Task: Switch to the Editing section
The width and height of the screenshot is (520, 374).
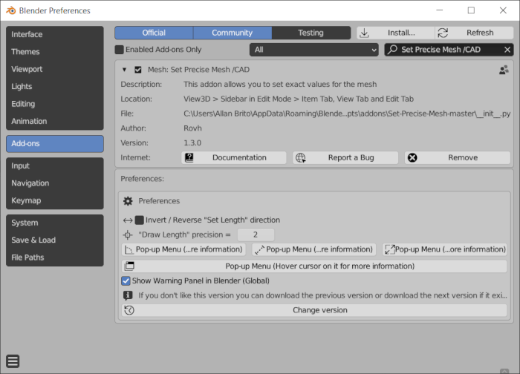Action: point(55,104)
